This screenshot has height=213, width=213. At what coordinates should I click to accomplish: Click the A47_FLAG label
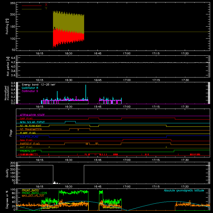[26, 147]
